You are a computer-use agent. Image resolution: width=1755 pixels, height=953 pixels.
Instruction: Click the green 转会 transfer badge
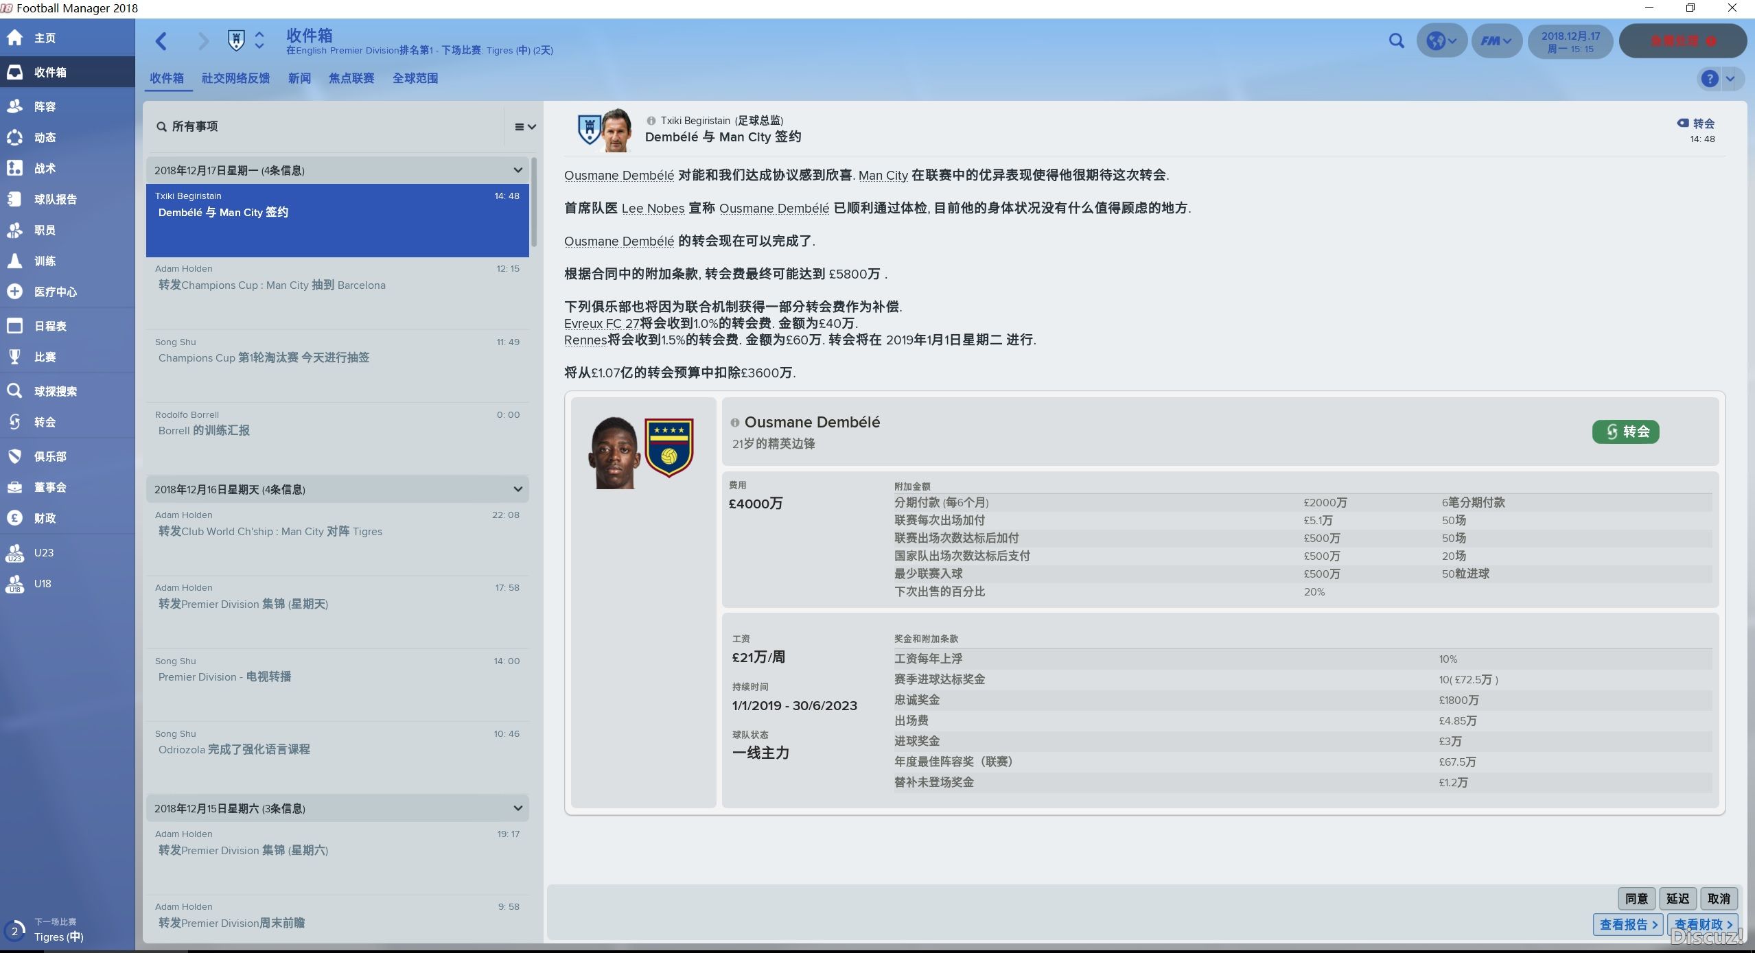tap(1625, 432)
